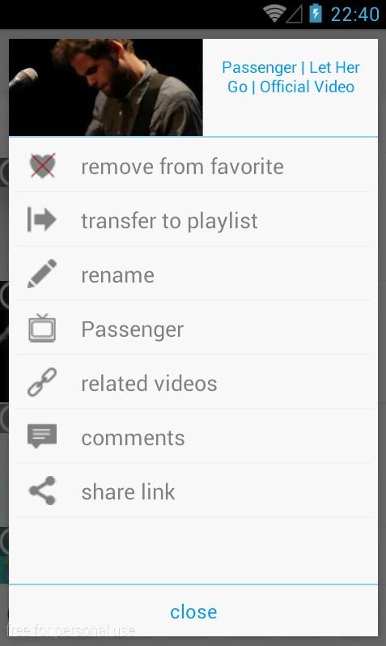Click the video thumbnail of bearded singer

(106, 87)
